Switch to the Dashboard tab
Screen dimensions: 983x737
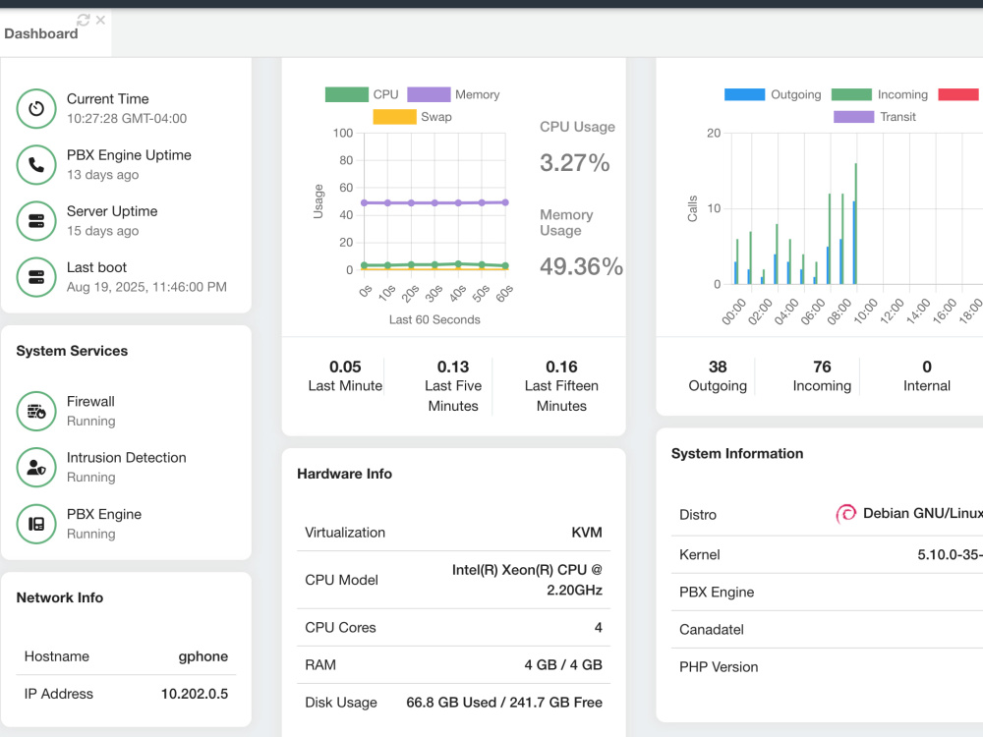pyautogui.click(x=41, y=33)
